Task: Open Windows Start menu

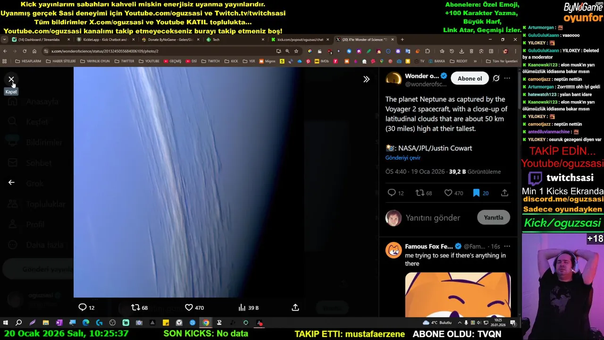Action: click(x=6, y=323)
